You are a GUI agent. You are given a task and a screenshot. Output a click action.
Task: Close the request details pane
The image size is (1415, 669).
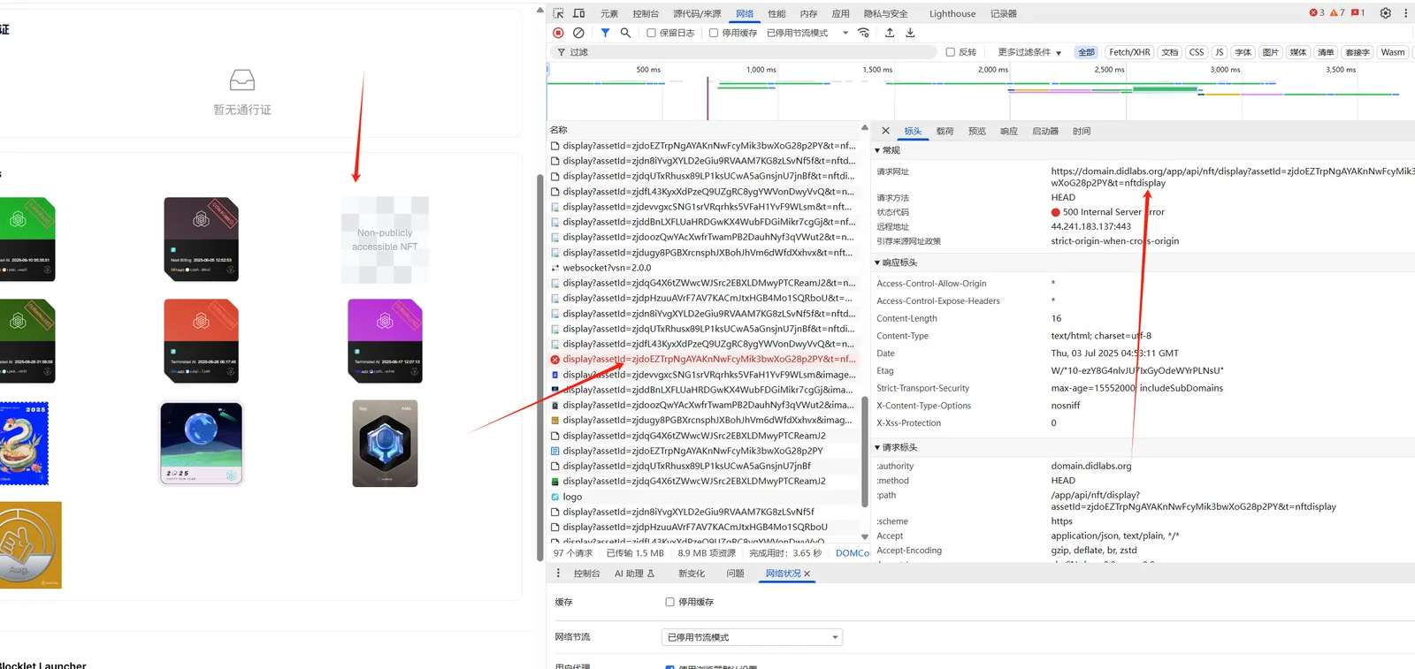(x=885, y=131)
